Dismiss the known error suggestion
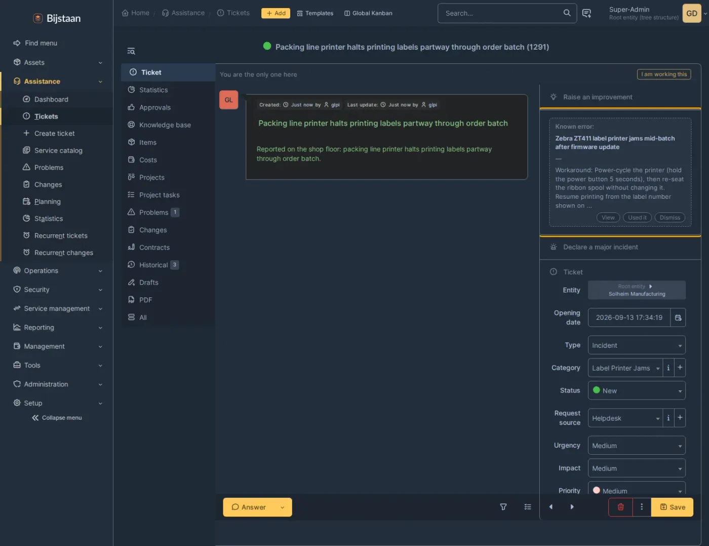This screenshot has height=546, width=709. (669, 217)
